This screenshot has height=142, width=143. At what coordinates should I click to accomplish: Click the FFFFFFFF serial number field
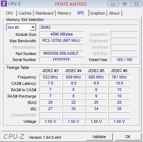(x=61, y=60)
